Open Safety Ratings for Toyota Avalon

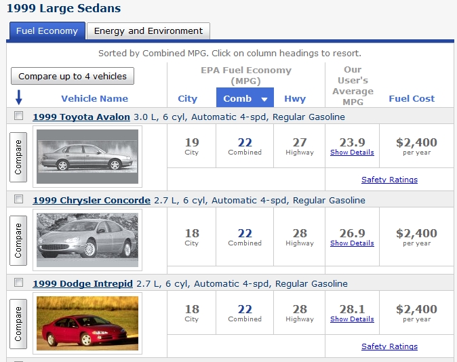coord(389,180)
